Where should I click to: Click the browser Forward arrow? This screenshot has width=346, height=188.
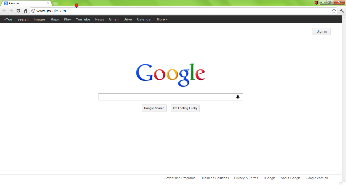click(11, 11)
